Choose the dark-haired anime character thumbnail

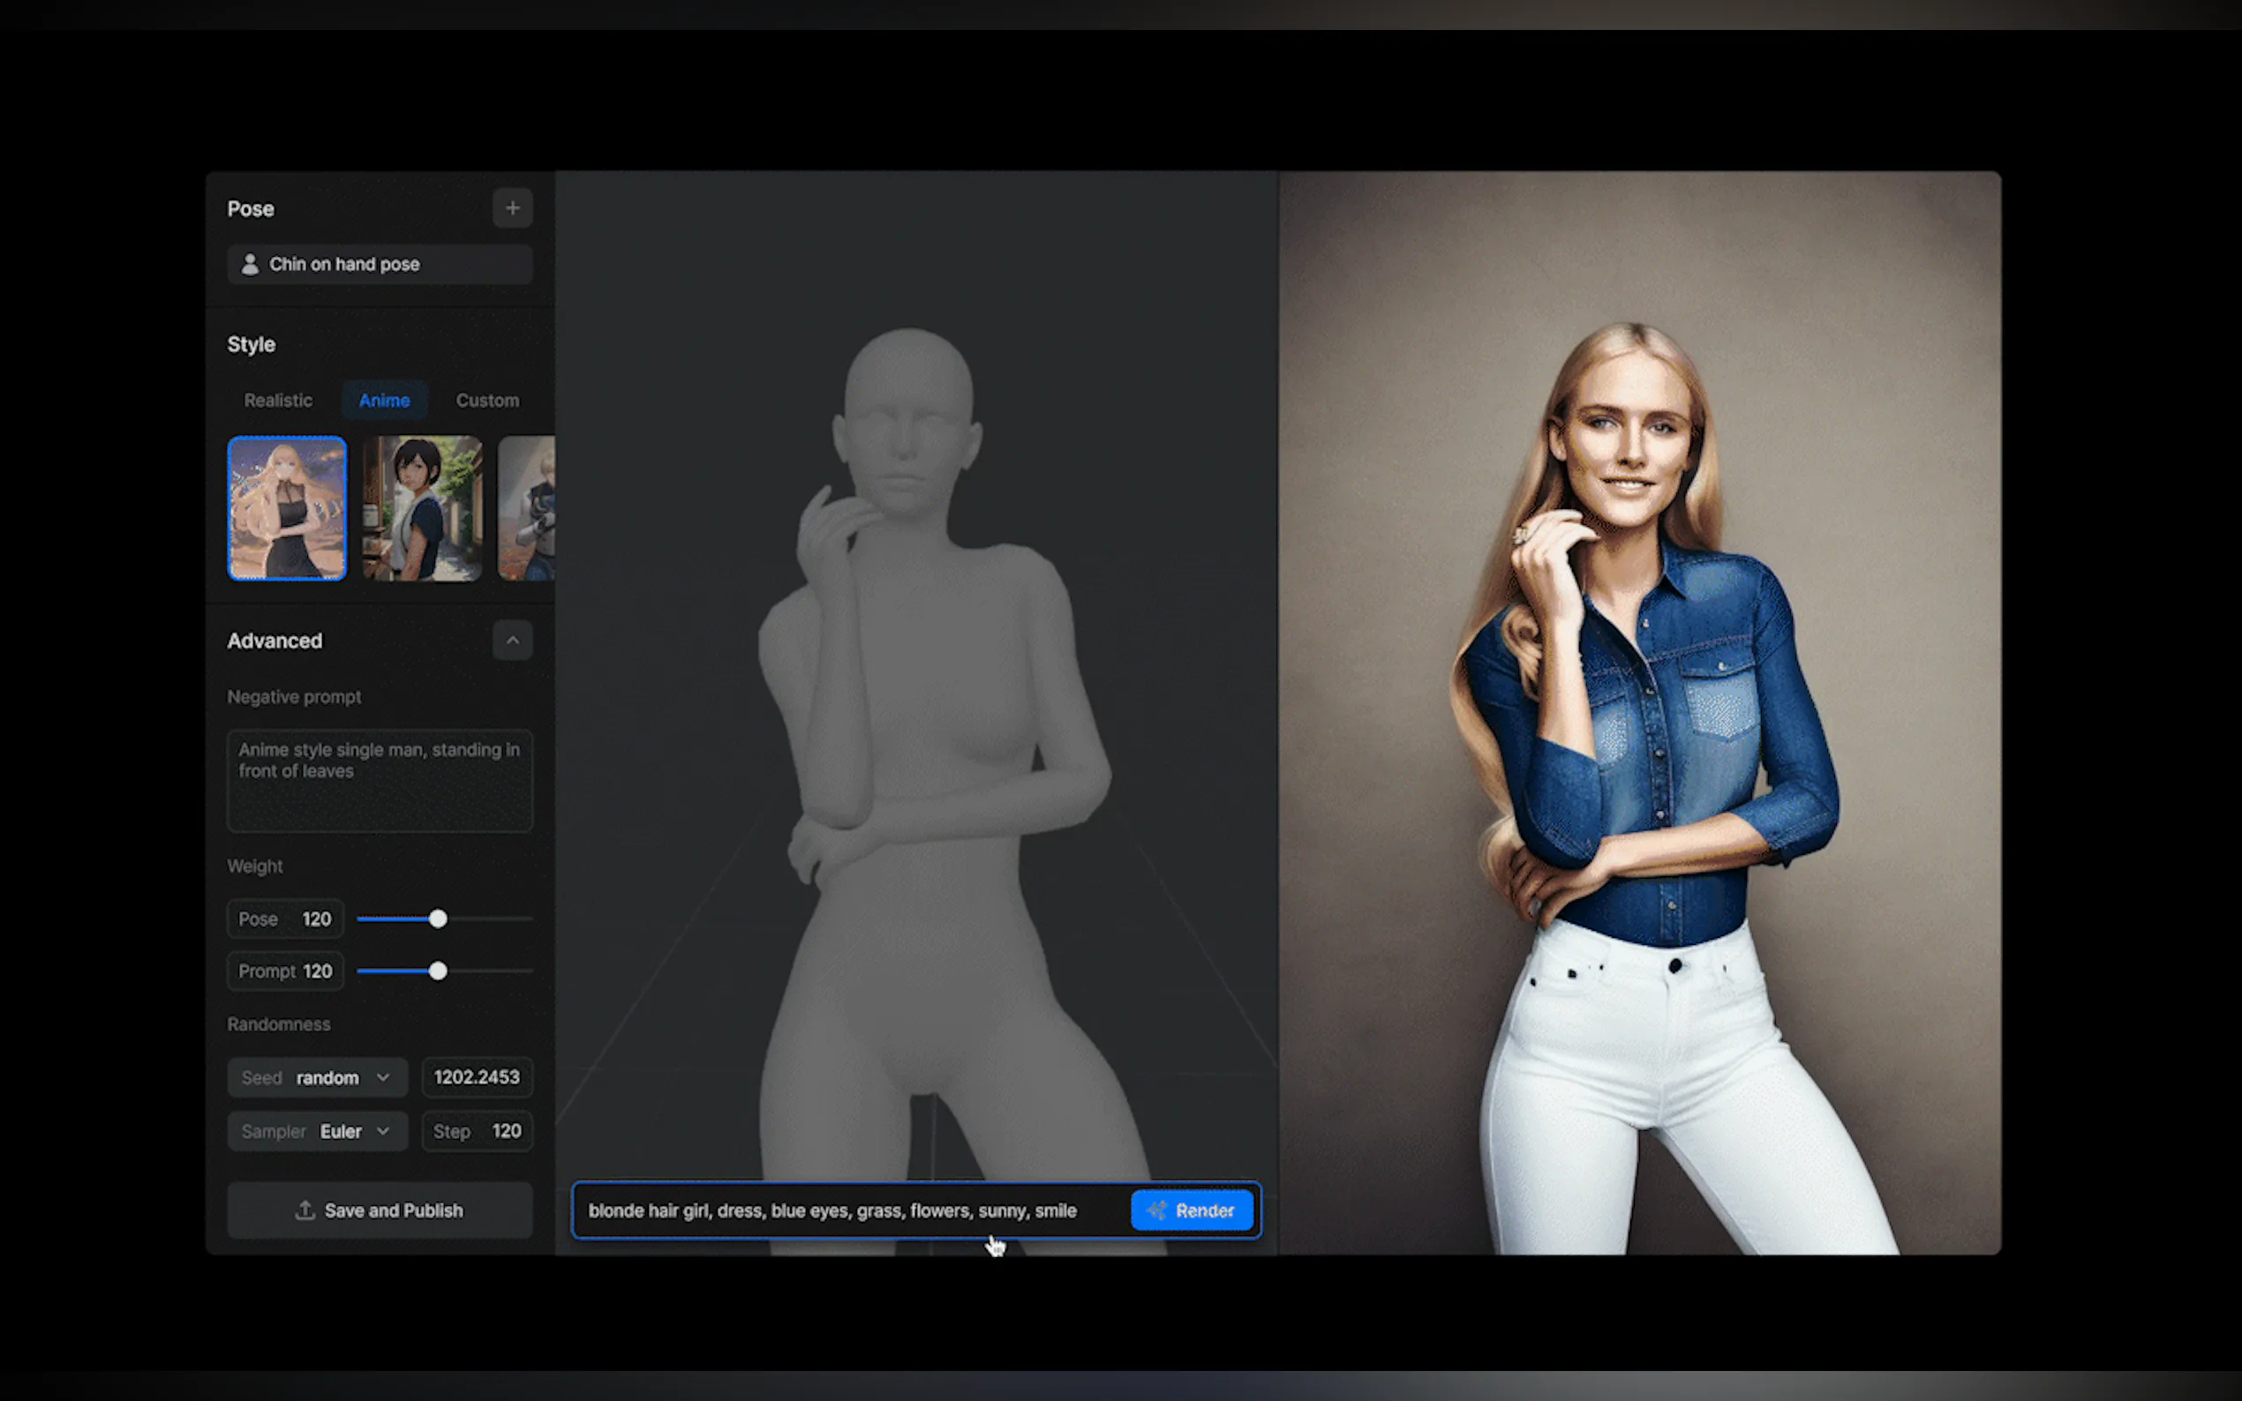tap(423, 509)
